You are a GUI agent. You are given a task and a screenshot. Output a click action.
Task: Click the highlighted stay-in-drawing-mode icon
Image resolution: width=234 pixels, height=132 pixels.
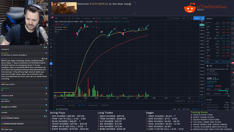coord(51,63)
